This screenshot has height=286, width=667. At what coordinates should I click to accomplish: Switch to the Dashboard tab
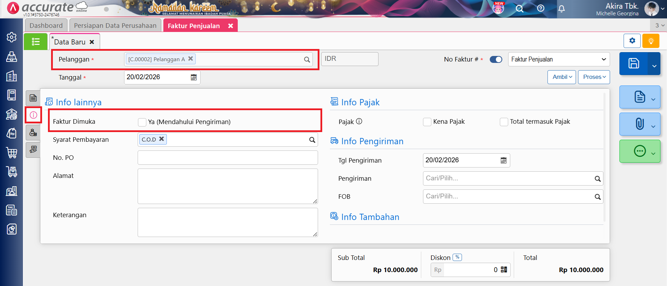pos(46,26)
